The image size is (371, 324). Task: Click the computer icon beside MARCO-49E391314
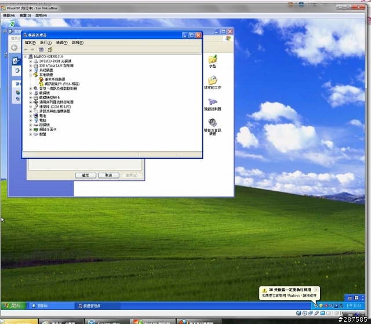[x=30, y=57]
